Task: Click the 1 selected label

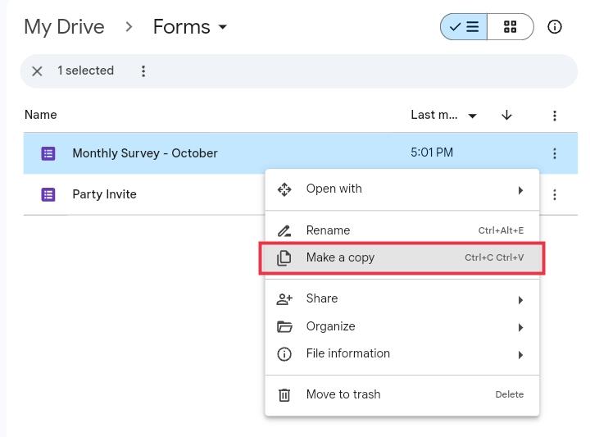Action: pos(86,71)
